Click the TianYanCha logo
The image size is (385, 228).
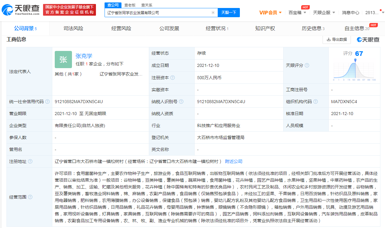point(21,10)
